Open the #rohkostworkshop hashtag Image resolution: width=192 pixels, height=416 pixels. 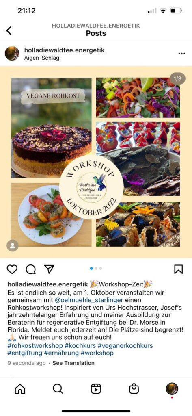point(35,346)
